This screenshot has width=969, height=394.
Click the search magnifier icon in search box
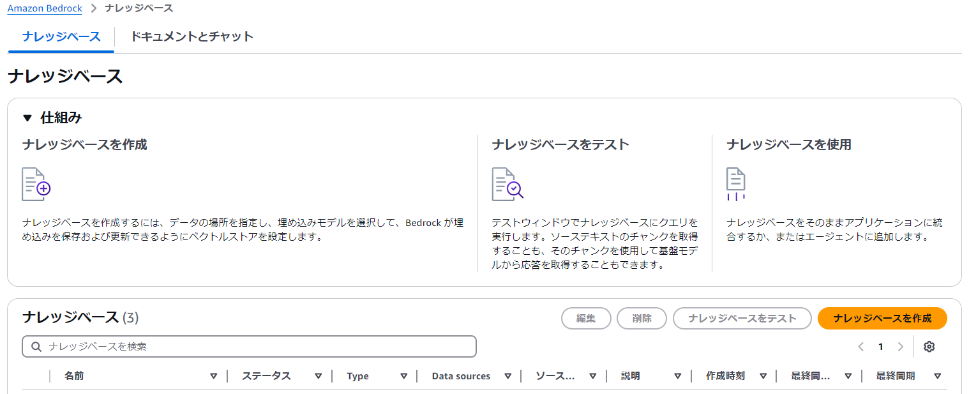[x=36, y=346]
